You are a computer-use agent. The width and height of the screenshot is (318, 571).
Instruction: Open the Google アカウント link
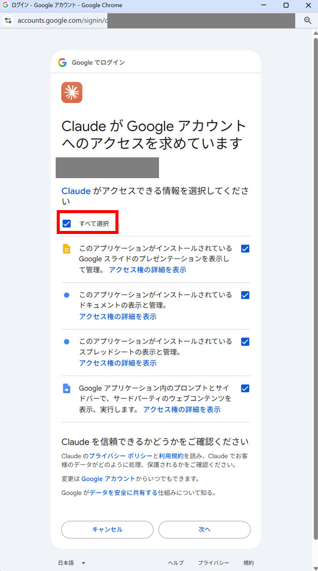[108, 479]
